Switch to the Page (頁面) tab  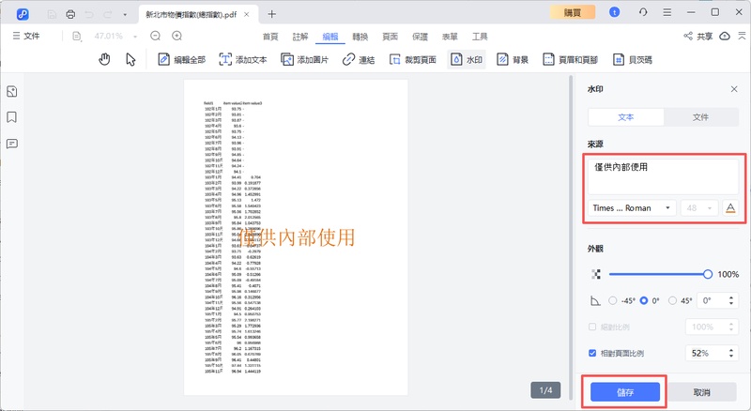point(390,37)
